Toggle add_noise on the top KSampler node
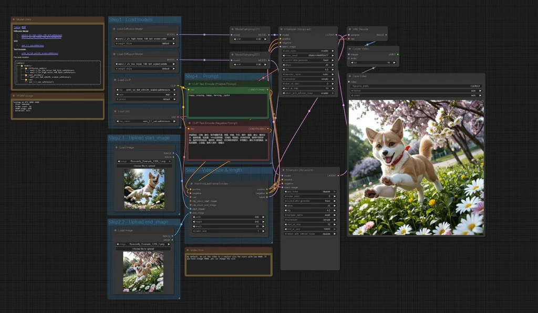This screenshot has height=313, width=538. (x=308, y=51)
